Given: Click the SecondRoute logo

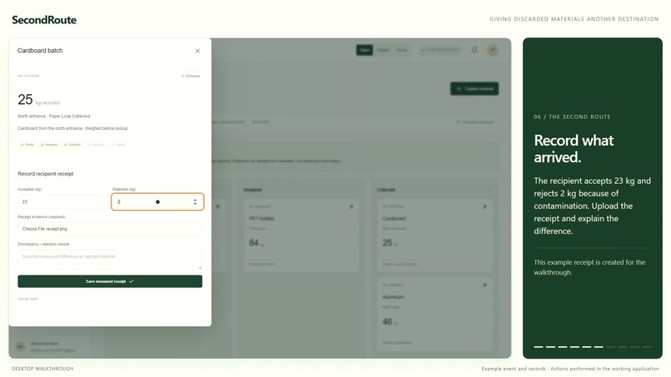Looking at the screenshot, I should pos(44,20).
